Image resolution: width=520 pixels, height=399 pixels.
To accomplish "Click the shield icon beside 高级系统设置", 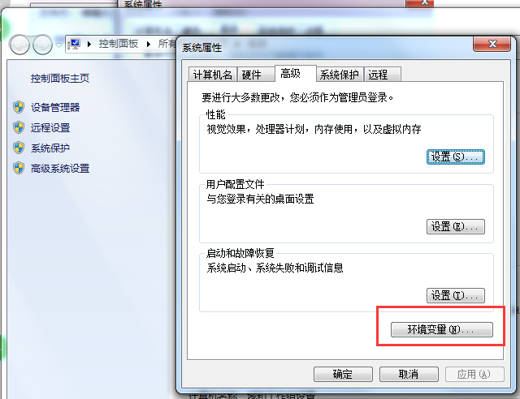I will [19, 168].
